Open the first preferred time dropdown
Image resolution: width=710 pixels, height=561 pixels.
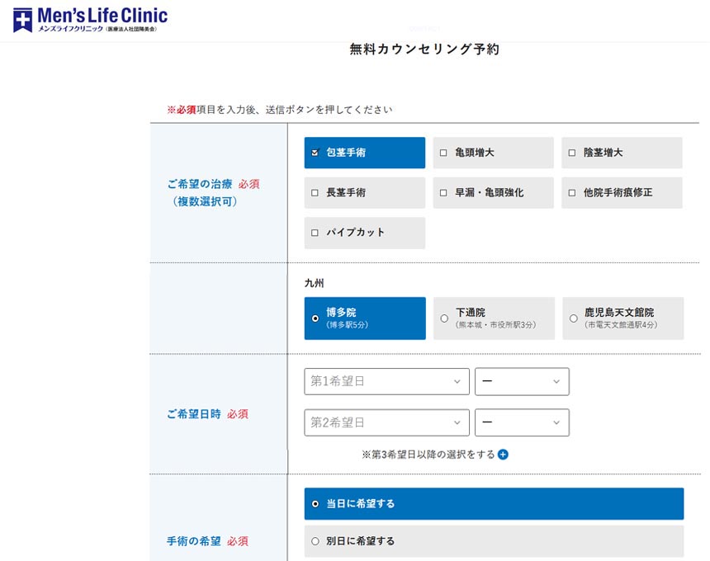tap(522, 381)
